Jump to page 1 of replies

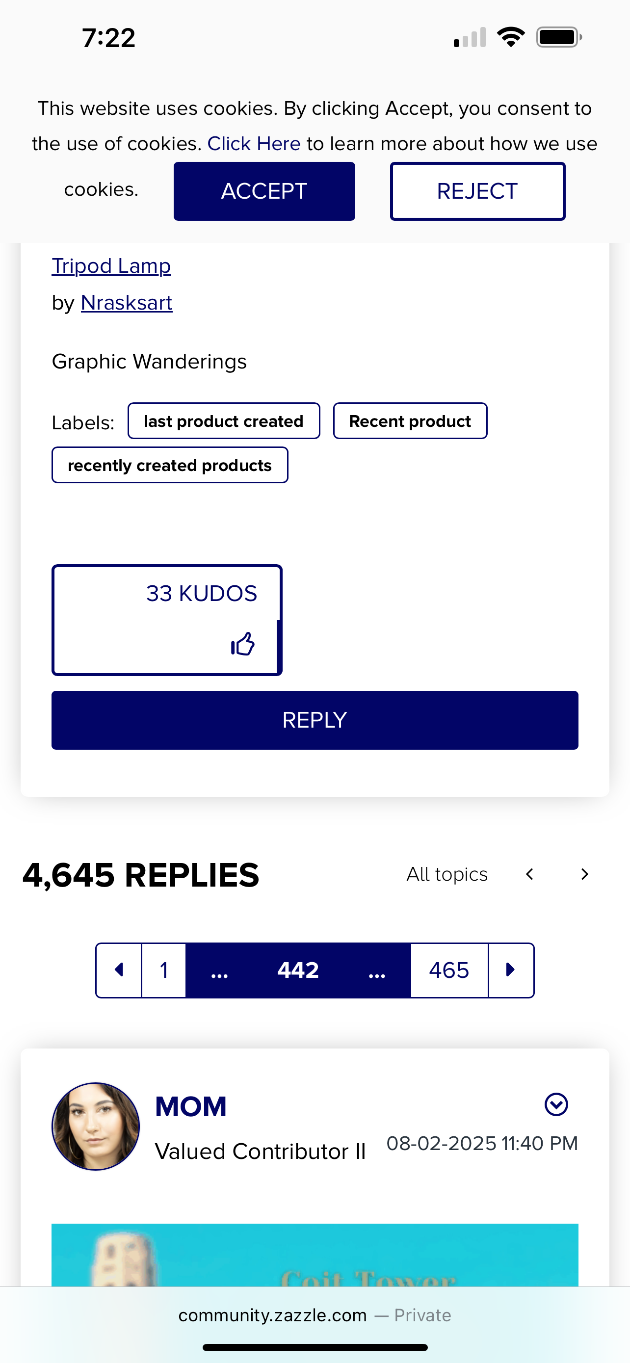pos(164,970)
